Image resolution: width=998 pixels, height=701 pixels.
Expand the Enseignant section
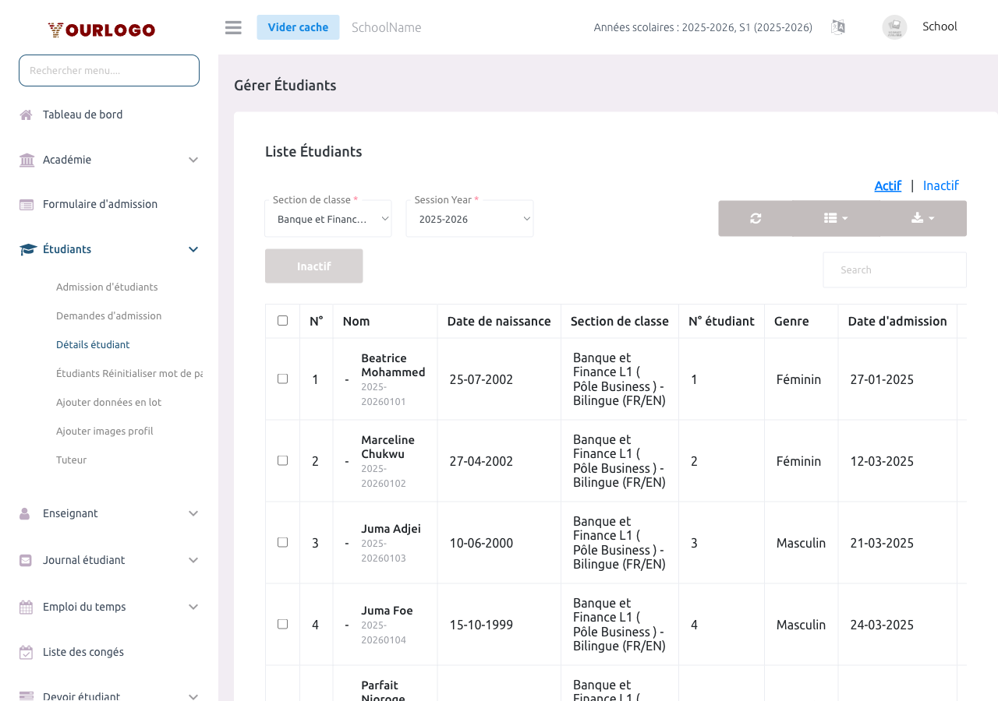point(70,513)
